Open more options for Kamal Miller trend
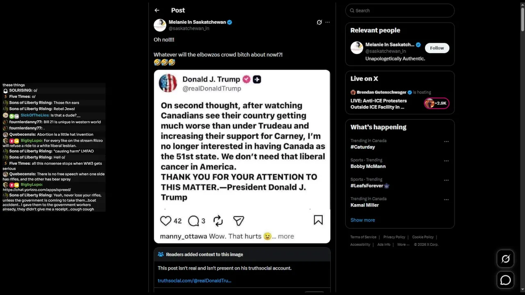The width and height of the screenshot is (525, 295). pyautogui.click(x=446, y=200)
